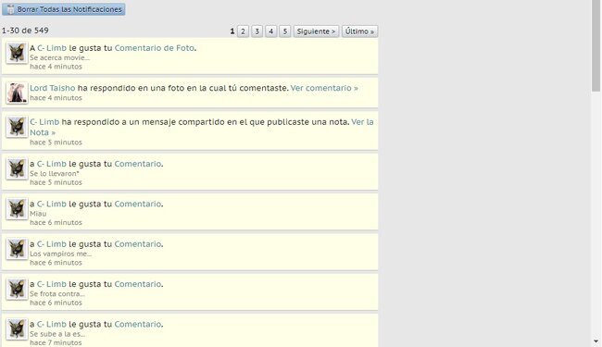Open the Ver la Nota » link
This screenshot has height=347, width=602.
tap(202, 128)
